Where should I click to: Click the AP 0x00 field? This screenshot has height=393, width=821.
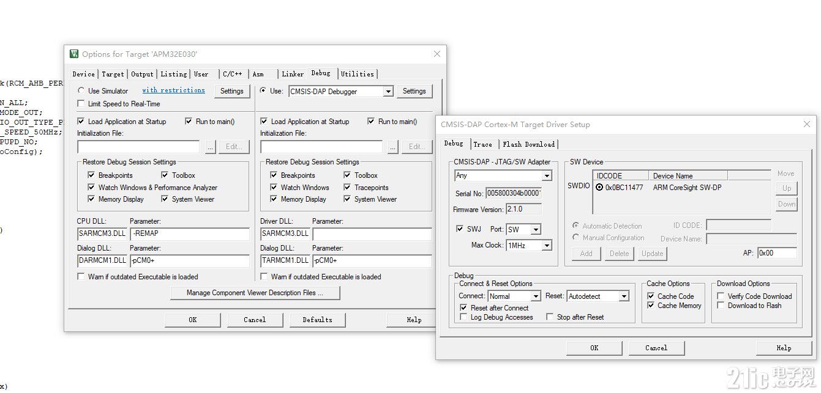tap(777, 252)
